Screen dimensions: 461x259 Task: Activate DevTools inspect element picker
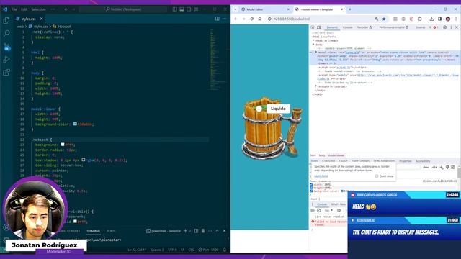(x=313, y=27)
